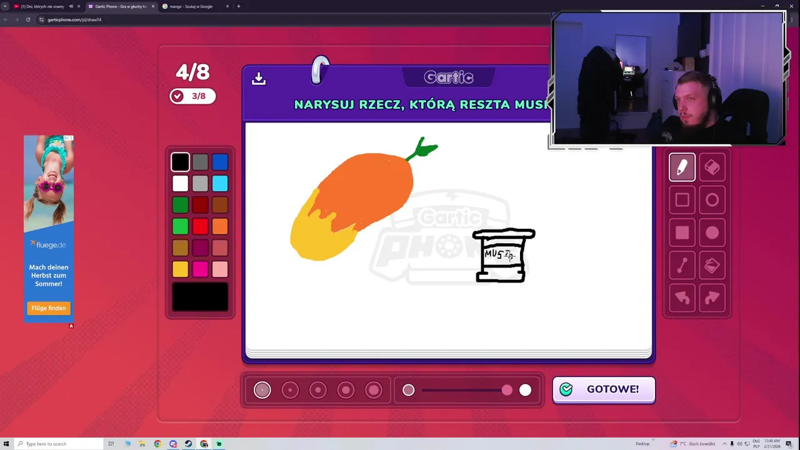Viewport: 800px width, 450px height.
Task: Pick the white color swatch
Action: (180, 183)
